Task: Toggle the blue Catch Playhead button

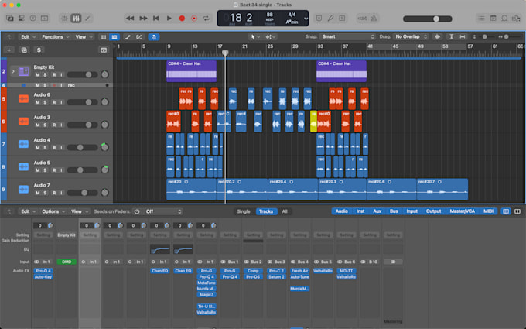Action: point(154,37)
